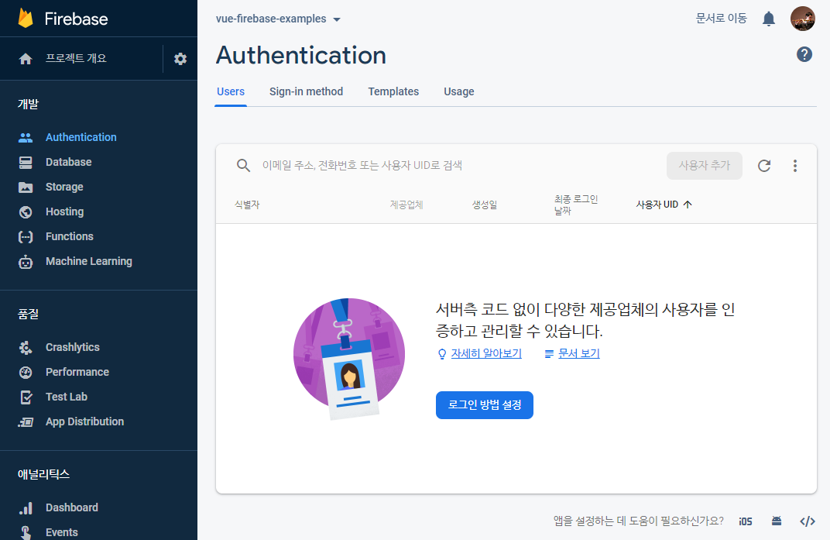Click the Dashboard bar chart icon

26,508
